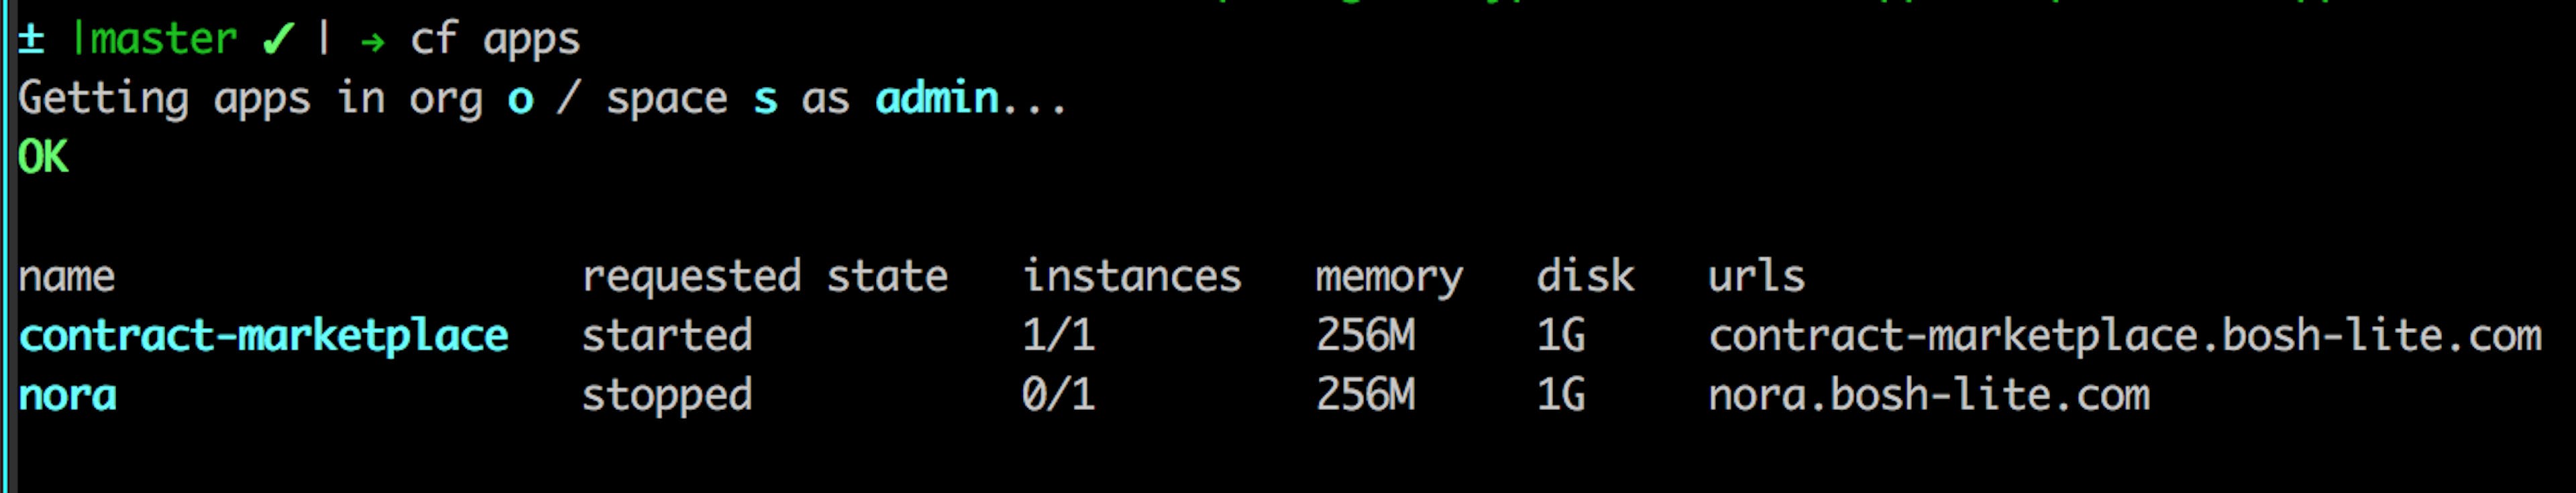This screenshot has width=2576, height=493.
Task: Click the 'instances' column header
Action: tap(1131, 277)
